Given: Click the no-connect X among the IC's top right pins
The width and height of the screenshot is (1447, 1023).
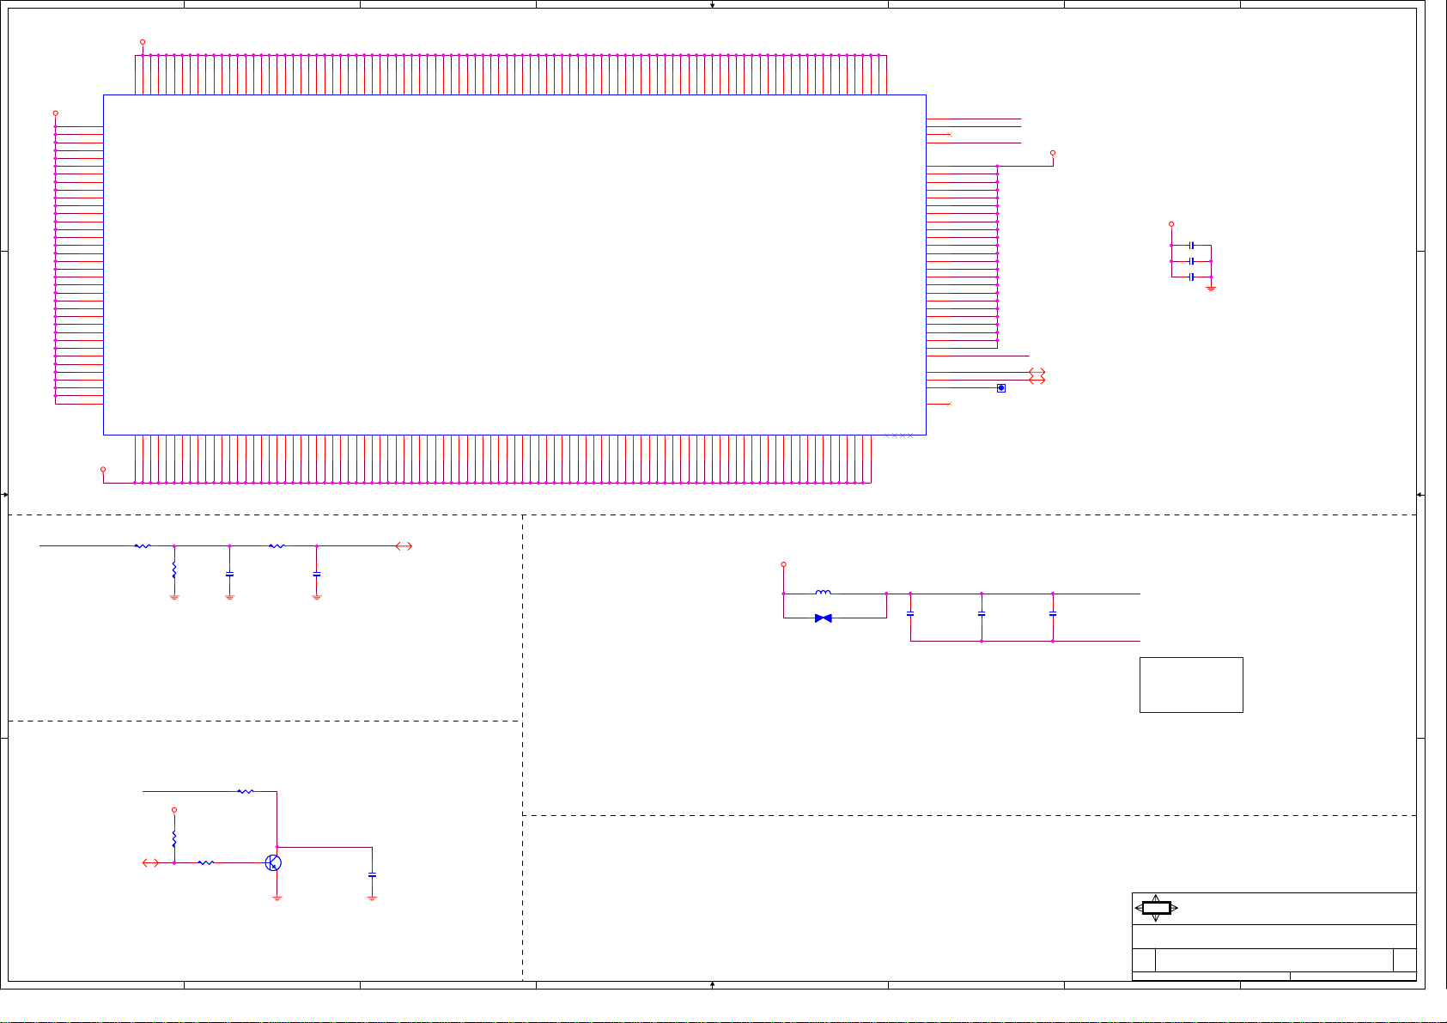Looking at the screenshot, I should point(950,135).
